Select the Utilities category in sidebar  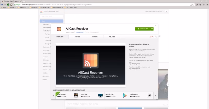coord(46,73)
